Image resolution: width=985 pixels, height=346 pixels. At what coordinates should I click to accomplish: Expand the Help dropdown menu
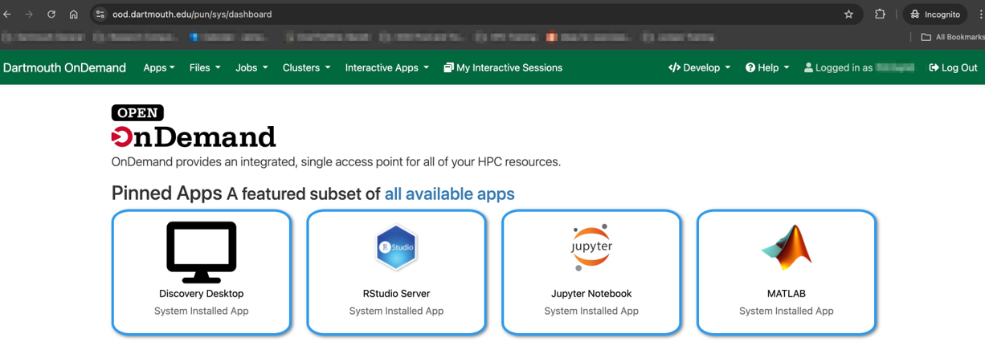(x=767, y=67)
